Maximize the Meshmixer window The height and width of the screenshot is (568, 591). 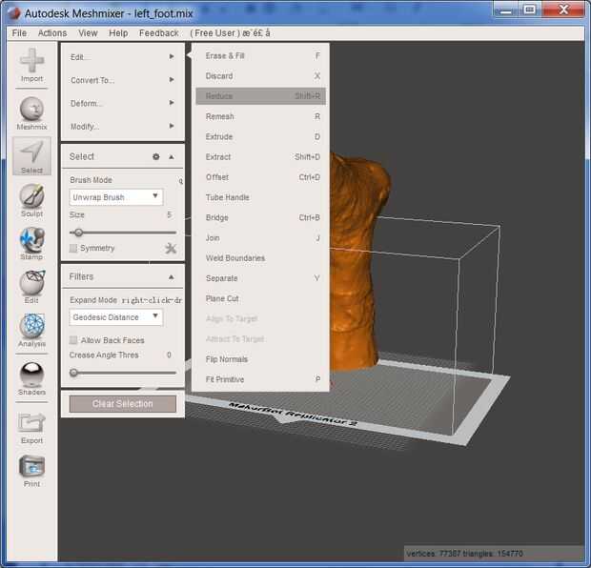[530, 10]
